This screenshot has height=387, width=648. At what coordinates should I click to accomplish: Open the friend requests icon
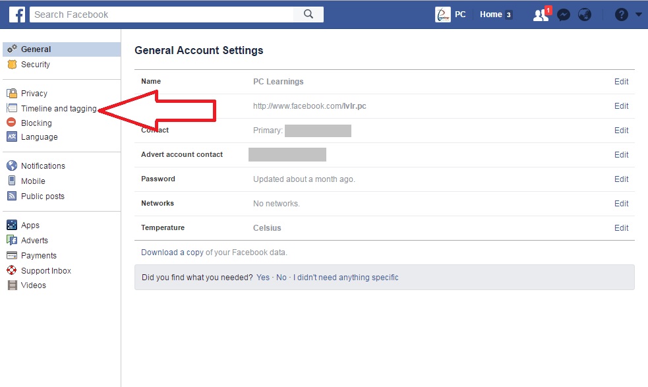tap(541, 15)
